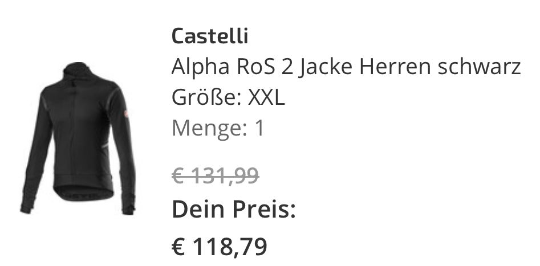Click the crossed-out price € 131,99
Viewport: 540px width, 266px height.
click(216, 177)
